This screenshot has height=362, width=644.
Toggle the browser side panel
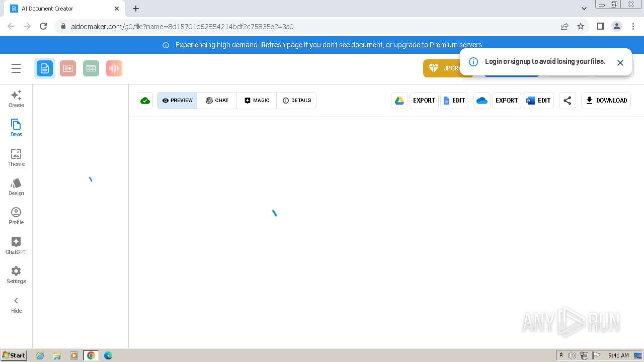pyautogui.click(x=600, y=26)
